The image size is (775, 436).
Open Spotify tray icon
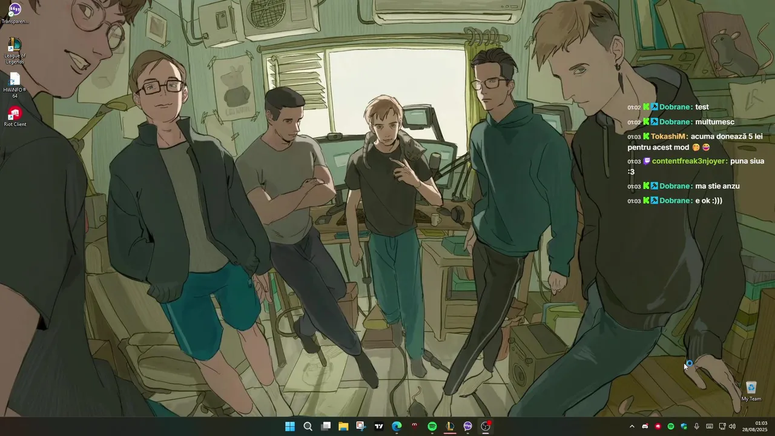(671, 426)
